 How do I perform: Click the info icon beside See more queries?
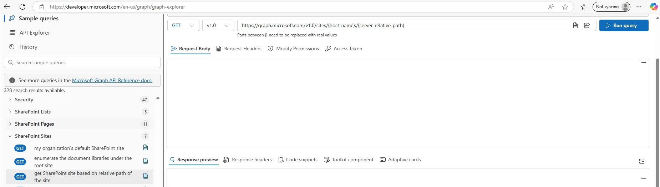coord(12,80)
